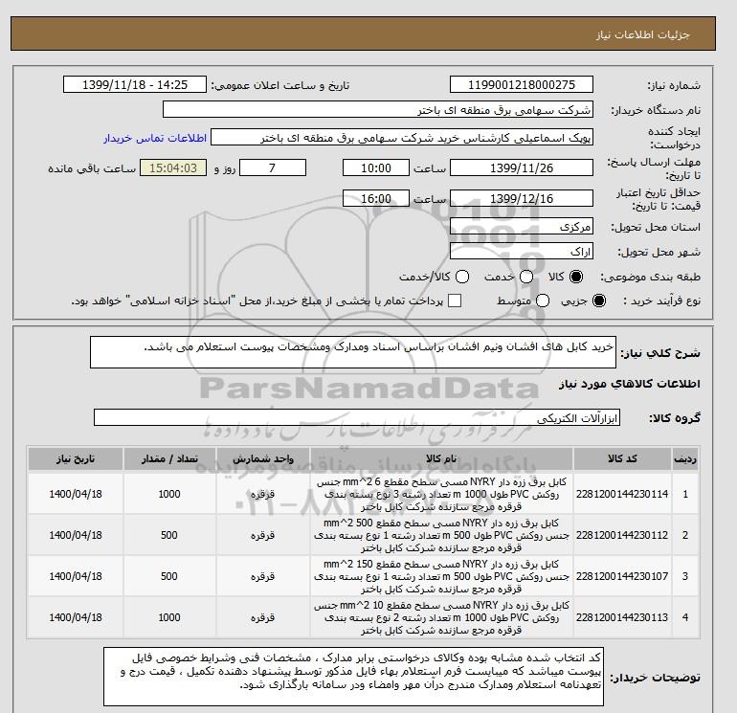Click quantity 500 in row 3
737x713 pixels.
tap(169, 576)
